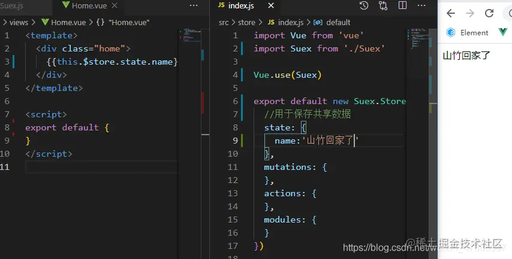Go back in the browser
Image resolution: width=512 pixels, height=259 pixels.
tap(451, 13)
